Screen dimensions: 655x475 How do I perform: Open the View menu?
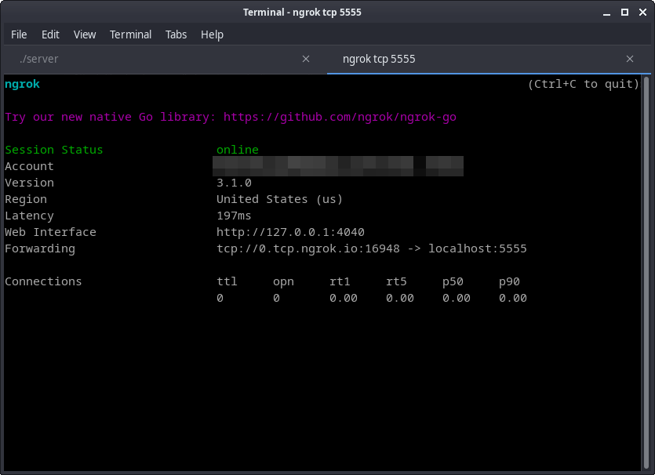click(x=84, y=34)
